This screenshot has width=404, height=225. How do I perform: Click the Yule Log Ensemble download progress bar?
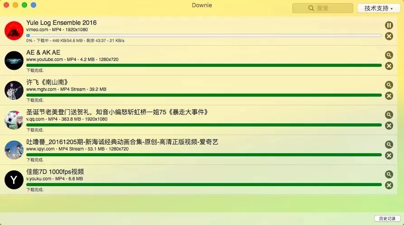[204, 36]
